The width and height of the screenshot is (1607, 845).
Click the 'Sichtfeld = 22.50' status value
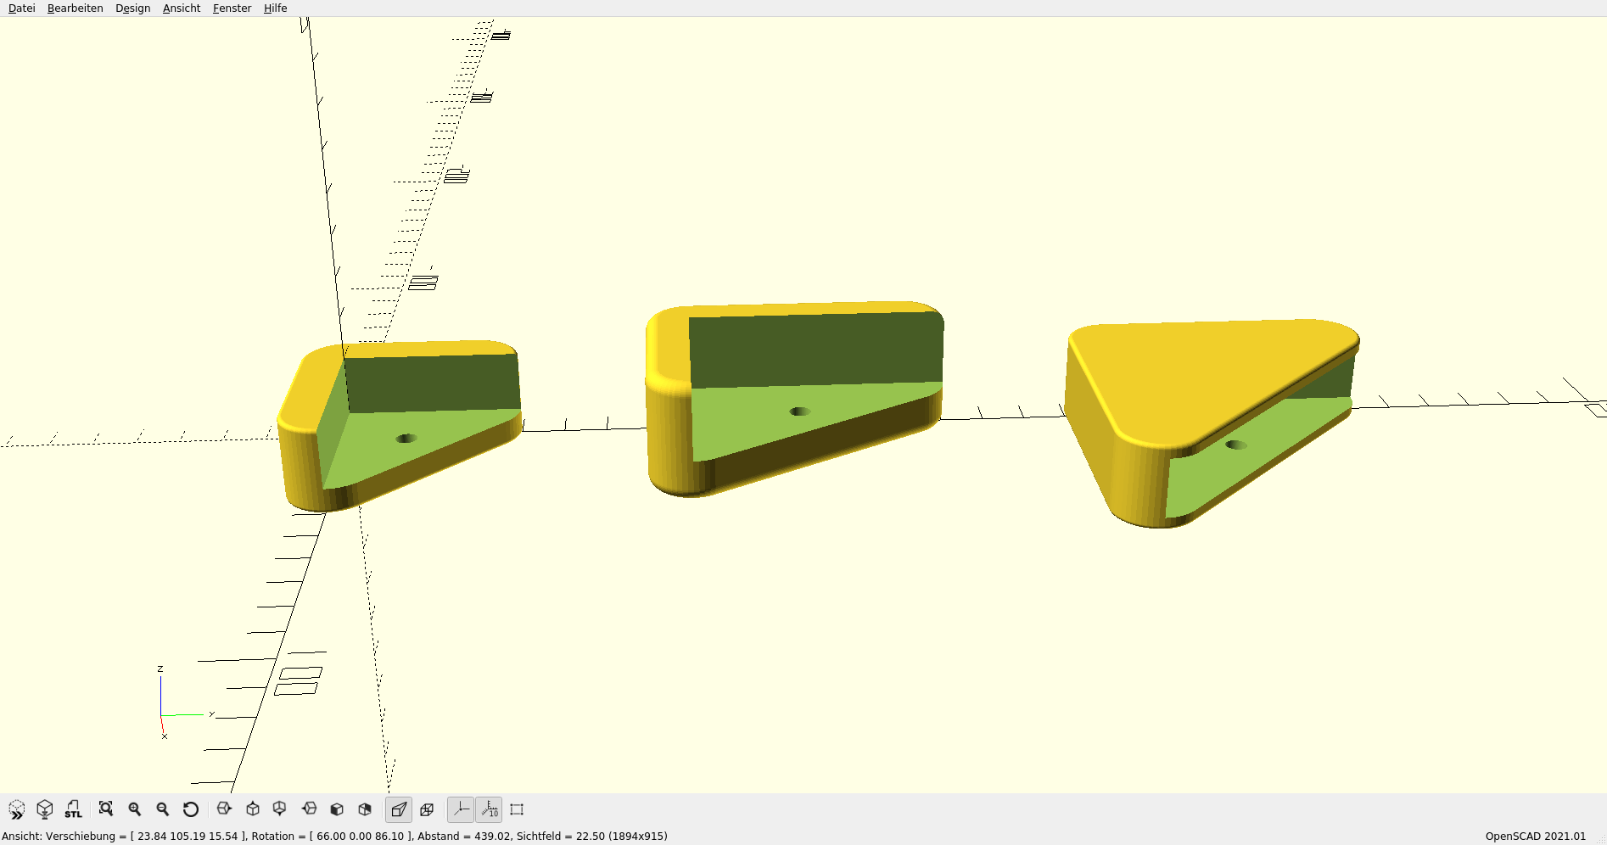pyautogui.click(x=563, y=837)
